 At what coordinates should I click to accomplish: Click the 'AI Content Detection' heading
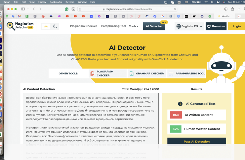[39, 89]
